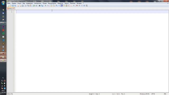Open the Поиск menu
The height and width of the screenshot is (95, 169).
click(x=19, y=3)
